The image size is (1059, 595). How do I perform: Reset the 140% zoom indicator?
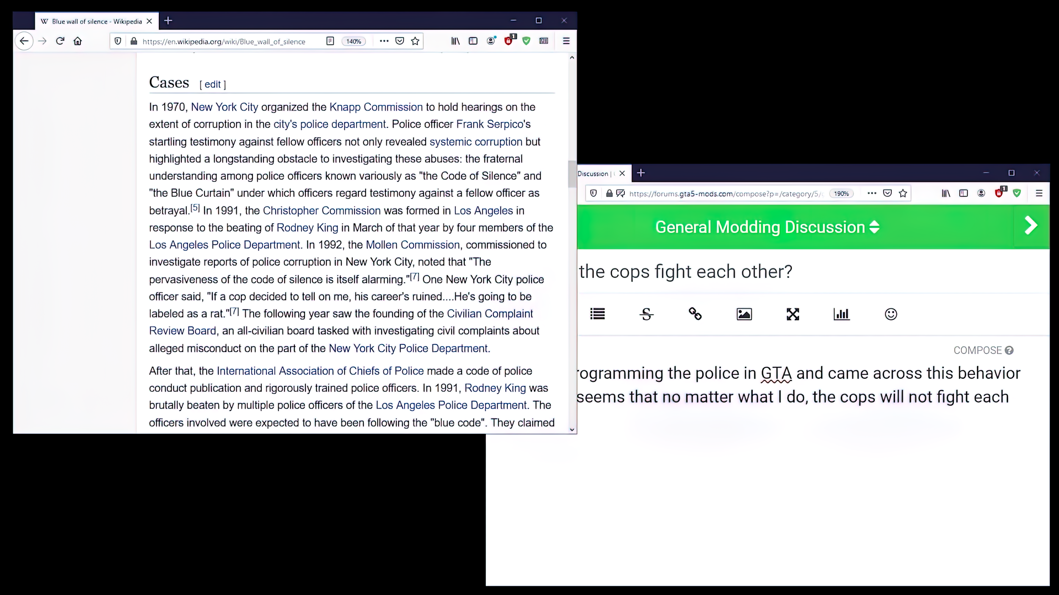(x=354, y=41)
